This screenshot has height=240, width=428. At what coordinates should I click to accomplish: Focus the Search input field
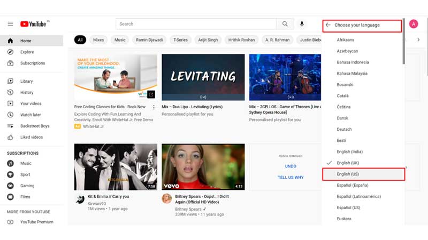(196, 24)
